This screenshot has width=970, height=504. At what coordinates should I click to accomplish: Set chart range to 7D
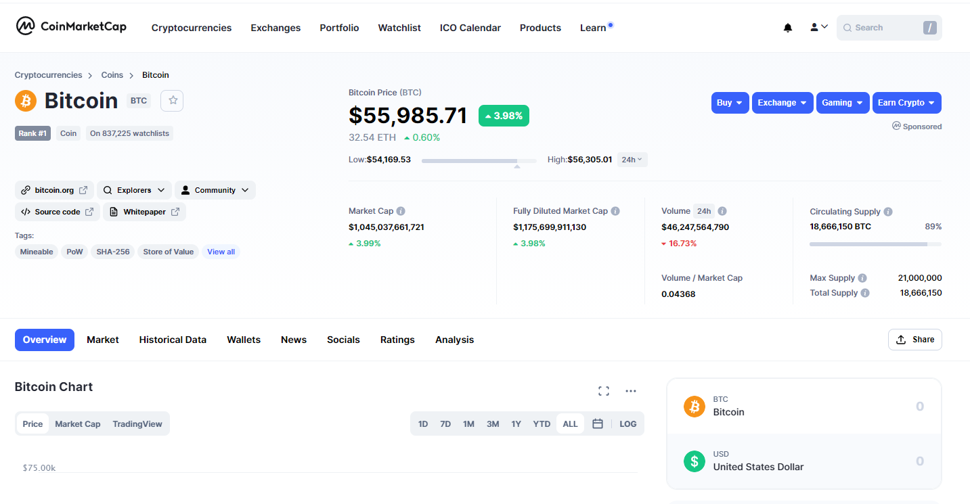(445, 424)
